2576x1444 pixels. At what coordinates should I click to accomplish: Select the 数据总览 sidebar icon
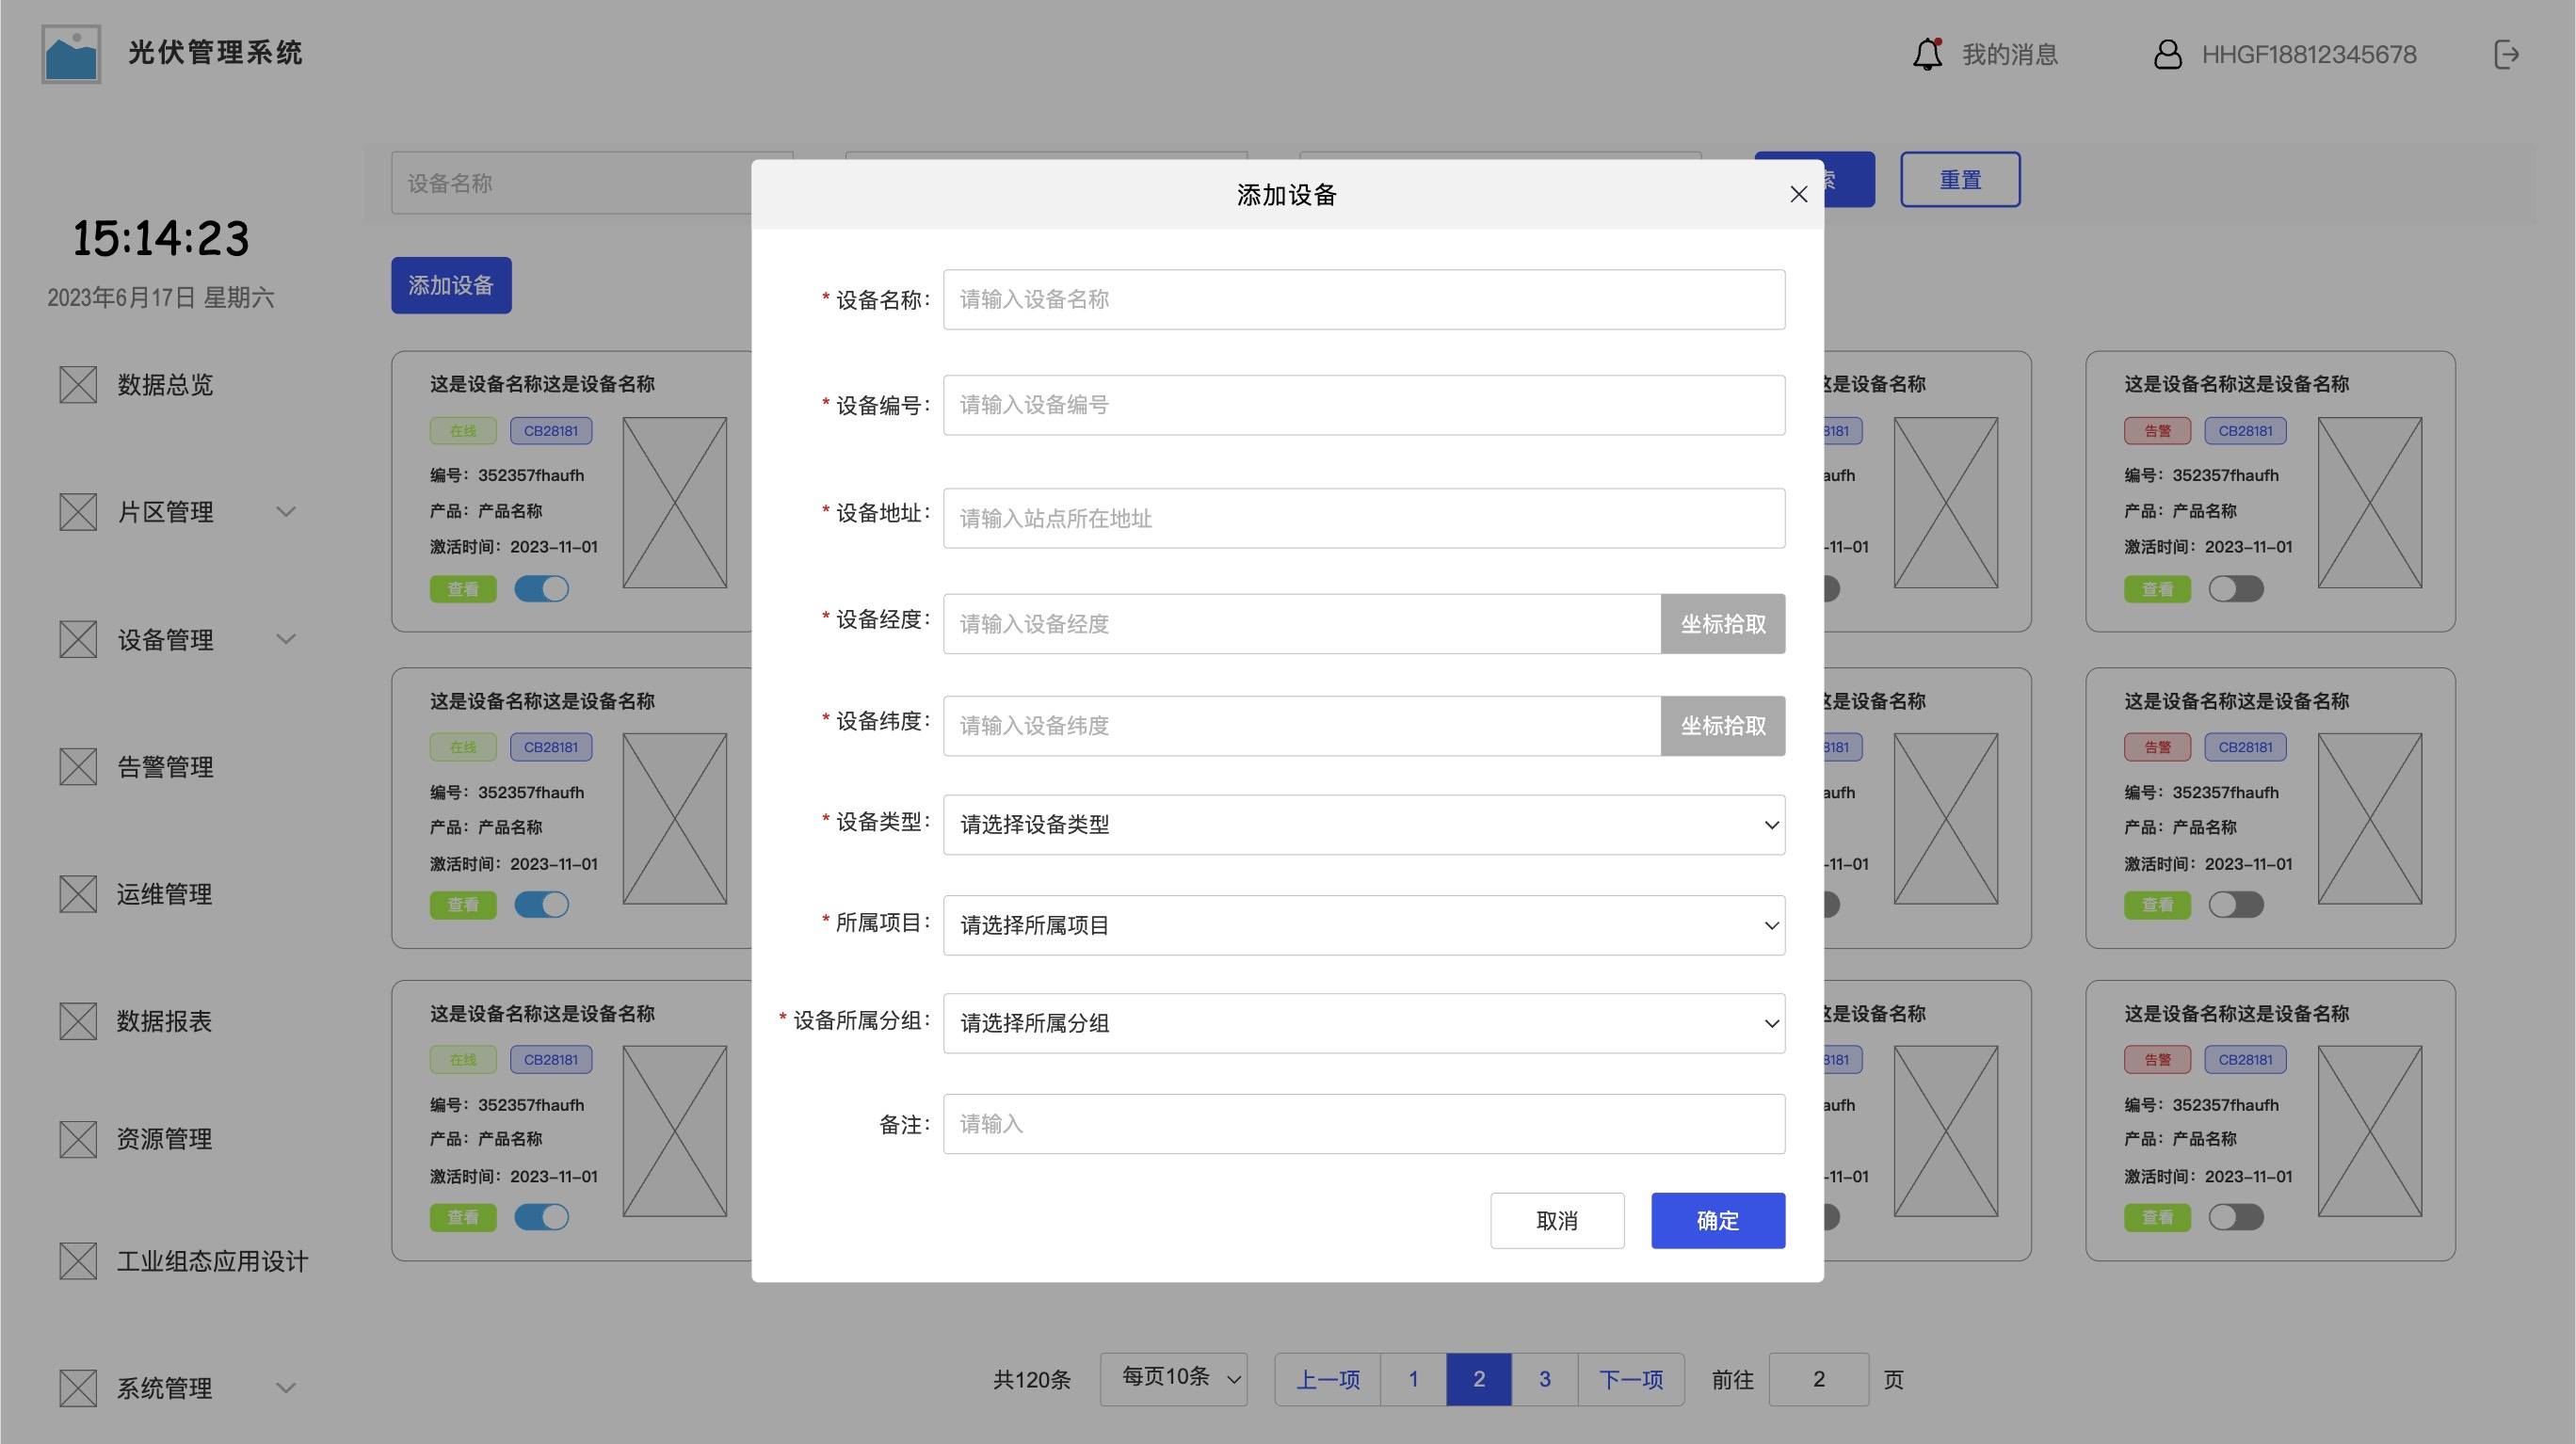coord(78,384)
